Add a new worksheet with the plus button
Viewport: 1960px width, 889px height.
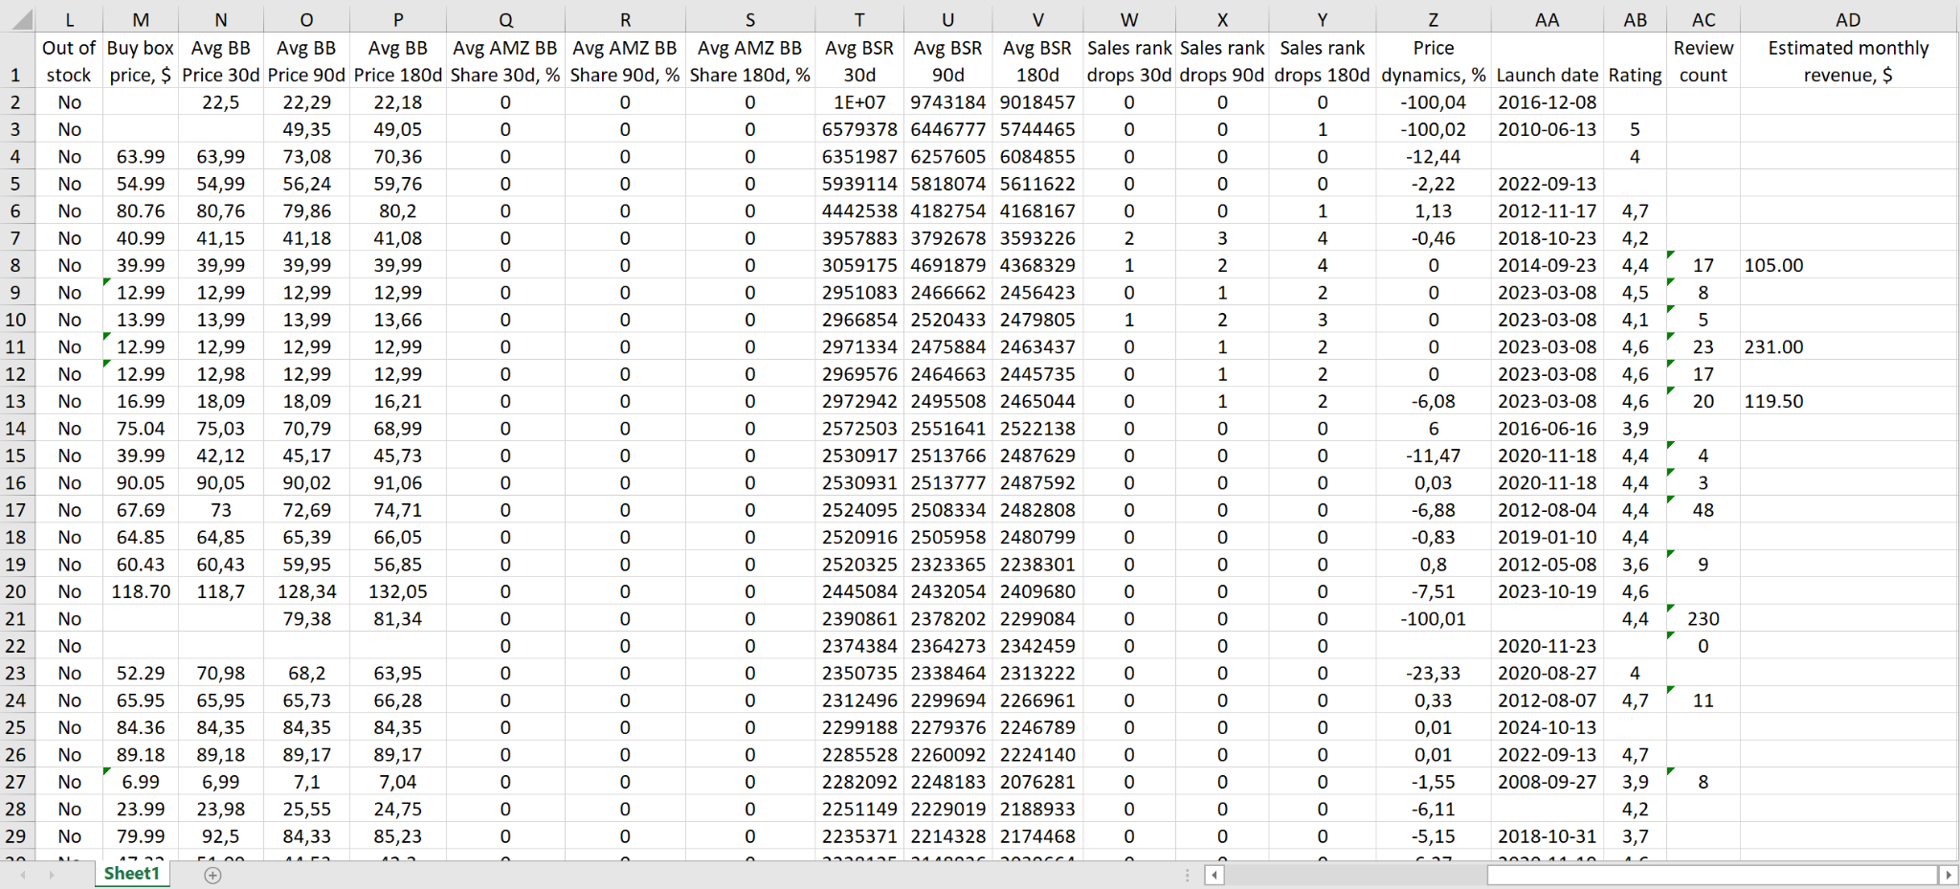213,874
